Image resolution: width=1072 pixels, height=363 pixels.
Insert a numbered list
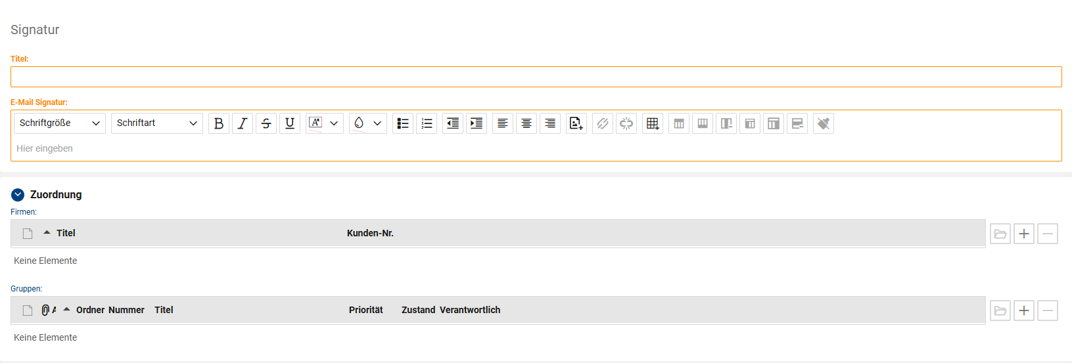click(x=427, y=123)
